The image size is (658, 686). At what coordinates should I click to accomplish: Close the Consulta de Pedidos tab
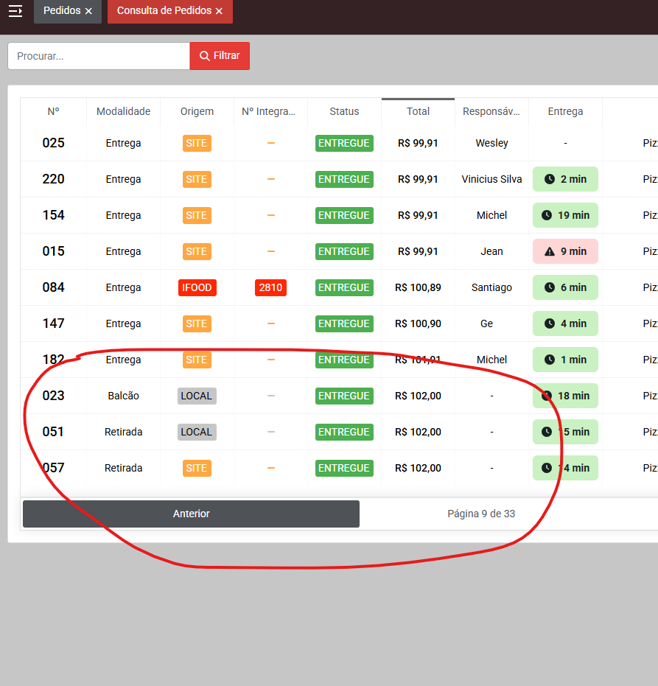pos(219,11)
